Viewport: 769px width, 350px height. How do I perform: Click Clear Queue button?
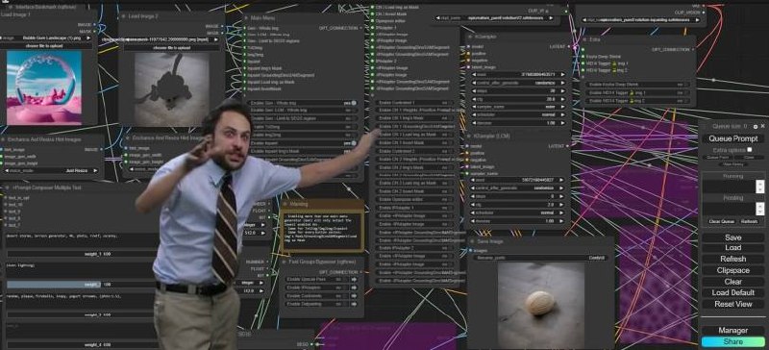[721, 221]
